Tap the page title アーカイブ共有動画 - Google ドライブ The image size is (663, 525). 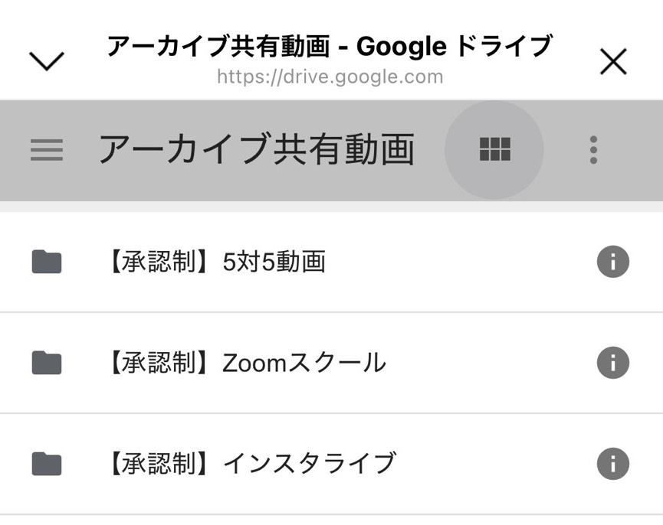point(330,47)
